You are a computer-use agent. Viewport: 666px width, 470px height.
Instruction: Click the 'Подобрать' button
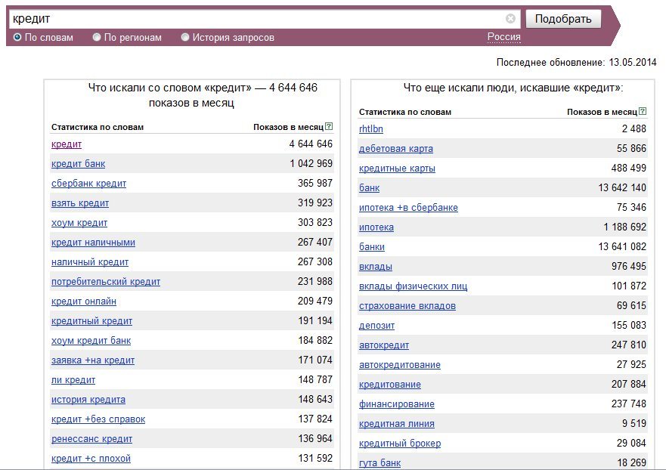click(563, 19)
